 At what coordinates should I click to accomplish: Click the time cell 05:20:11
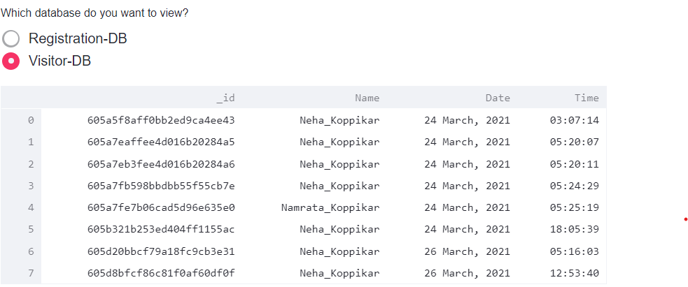coord(575,163)
